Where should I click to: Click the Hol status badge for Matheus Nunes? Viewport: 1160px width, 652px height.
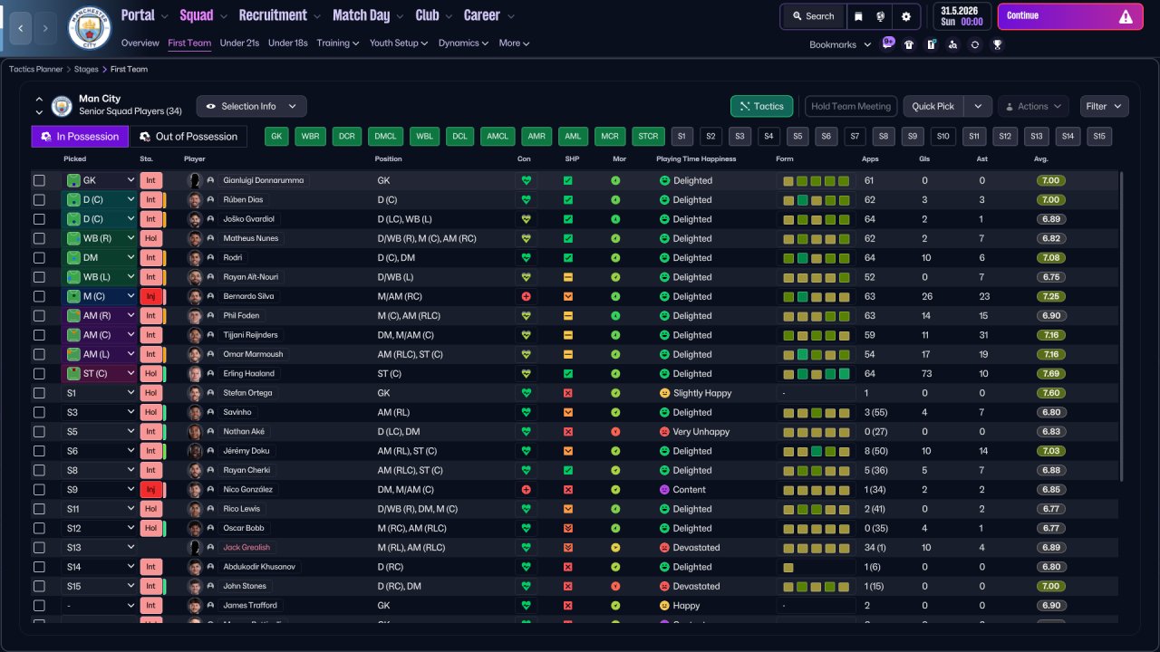click(x=150, y=238)
